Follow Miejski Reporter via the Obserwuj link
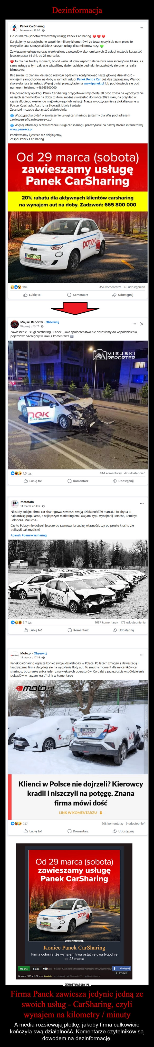The image size is (154, 1047). click(x=52, y=322)
